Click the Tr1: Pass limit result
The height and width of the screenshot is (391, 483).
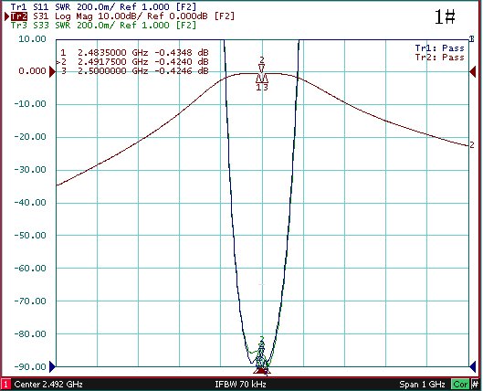(x=439, y=48)
